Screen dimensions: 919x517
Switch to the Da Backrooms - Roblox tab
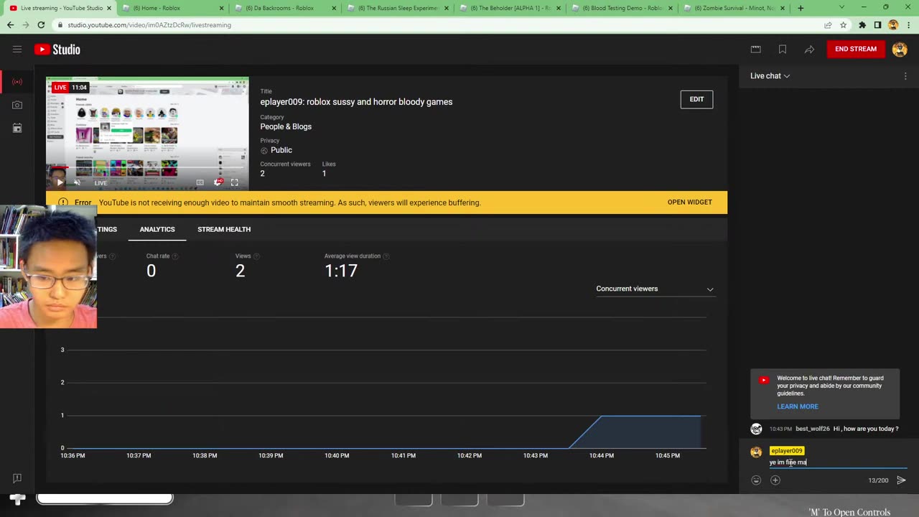point(284,8)
